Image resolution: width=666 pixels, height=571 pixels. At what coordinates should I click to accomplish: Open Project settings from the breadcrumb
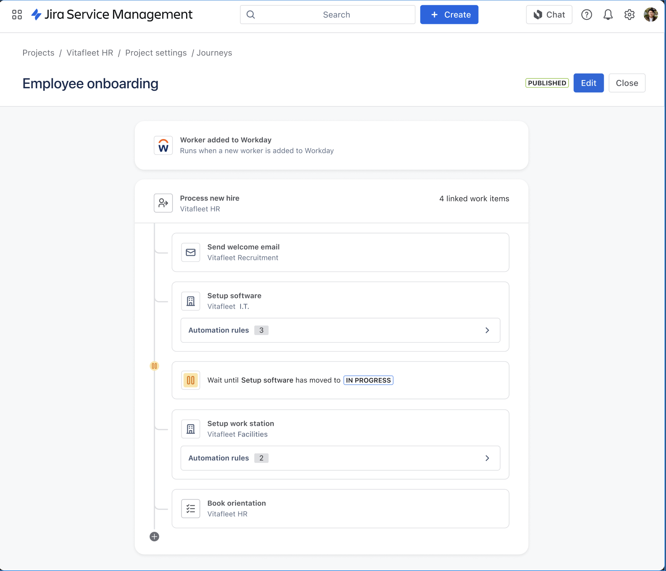156,53
